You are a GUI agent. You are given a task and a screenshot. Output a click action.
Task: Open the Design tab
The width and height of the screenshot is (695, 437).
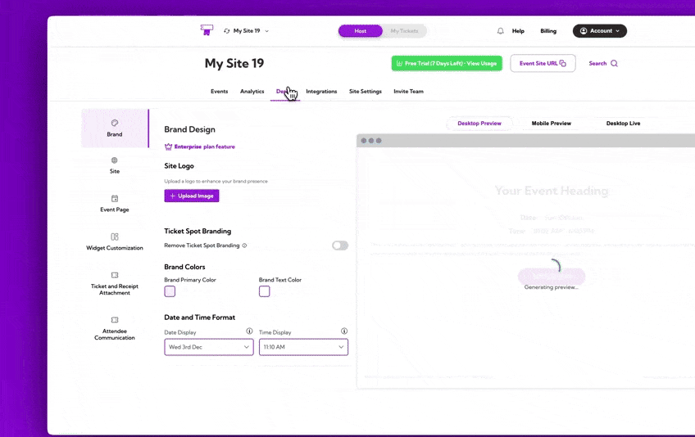pyautogui.click(x=285, y=91)
